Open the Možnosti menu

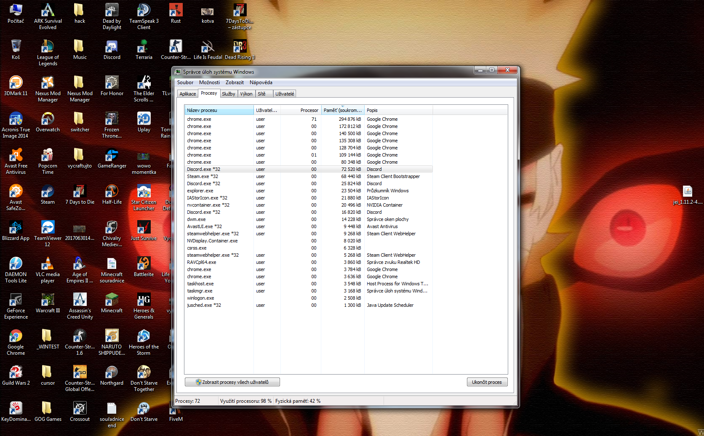[209, 82]
